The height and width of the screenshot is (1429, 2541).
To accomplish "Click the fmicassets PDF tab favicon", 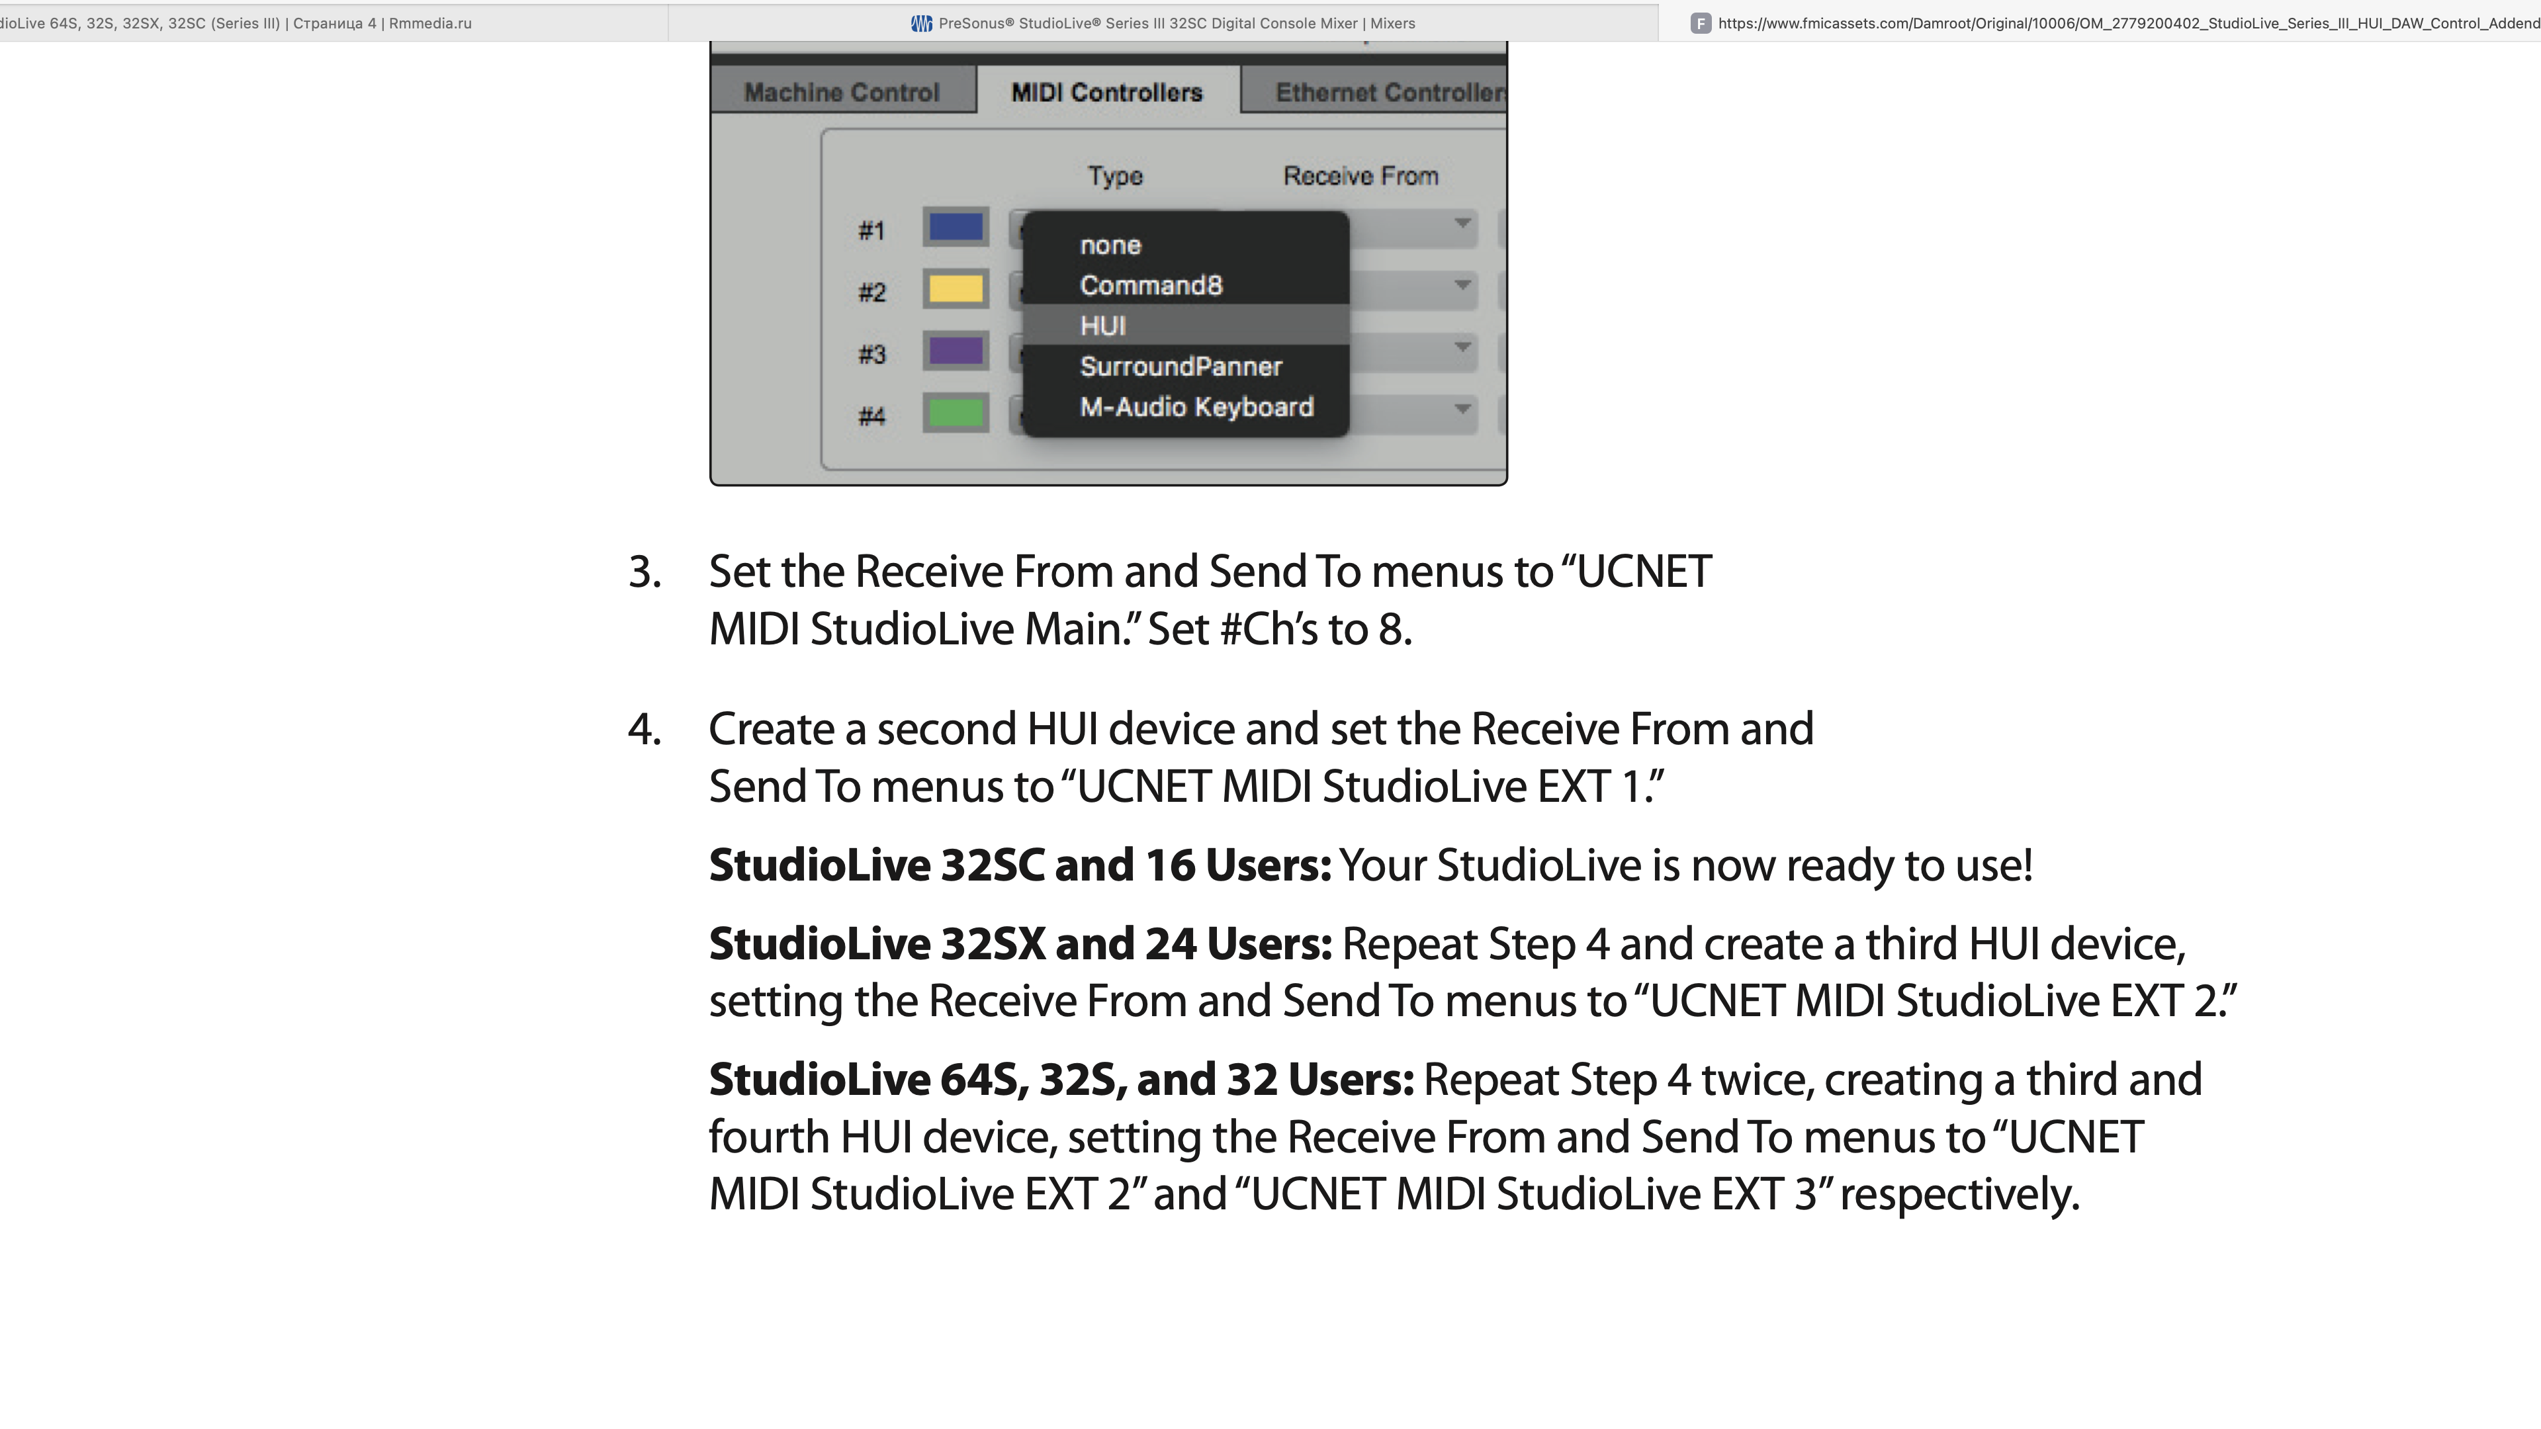I will click(x=1699, y=22).
